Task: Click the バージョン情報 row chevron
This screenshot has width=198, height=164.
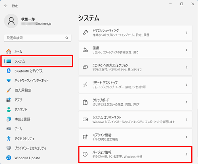Action: click(x=187, y=154)
